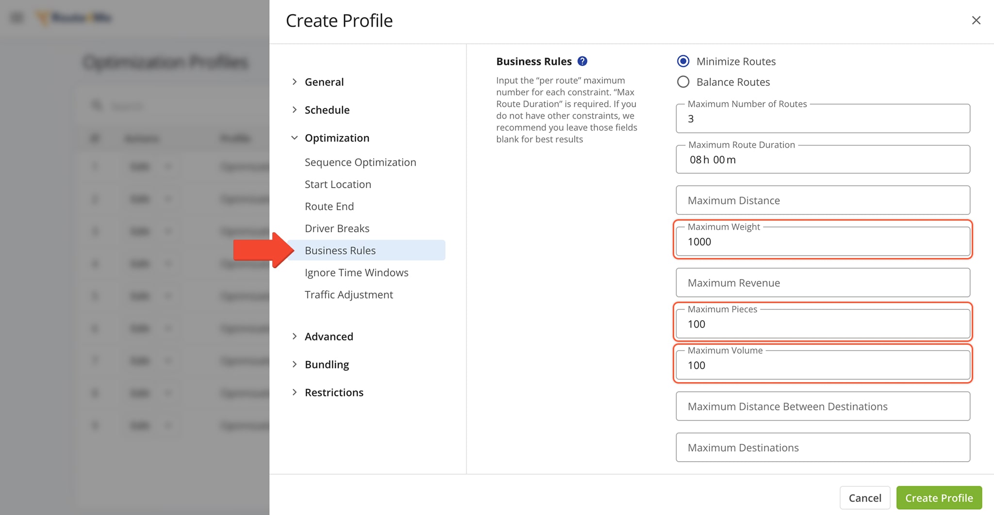Viewport: 994px width, 515px height.
Task: Expand the Bundling section chevron
Action: click(x=294, y=364)
